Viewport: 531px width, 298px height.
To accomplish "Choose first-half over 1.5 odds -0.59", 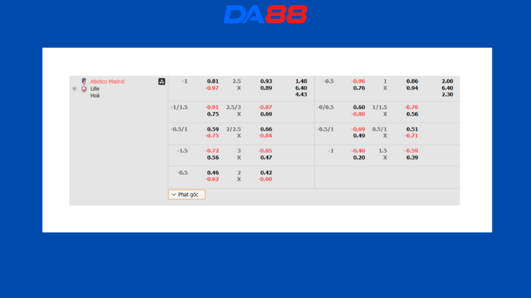I will tap(411, 151).
